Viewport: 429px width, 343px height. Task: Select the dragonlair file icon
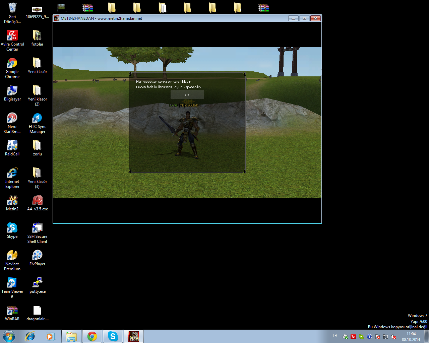[x=38, y=313]
